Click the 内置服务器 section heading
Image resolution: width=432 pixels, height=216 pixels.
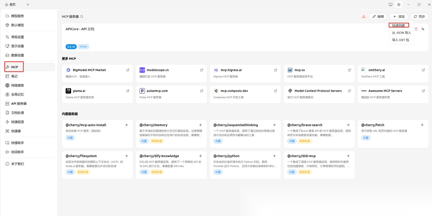70,114
